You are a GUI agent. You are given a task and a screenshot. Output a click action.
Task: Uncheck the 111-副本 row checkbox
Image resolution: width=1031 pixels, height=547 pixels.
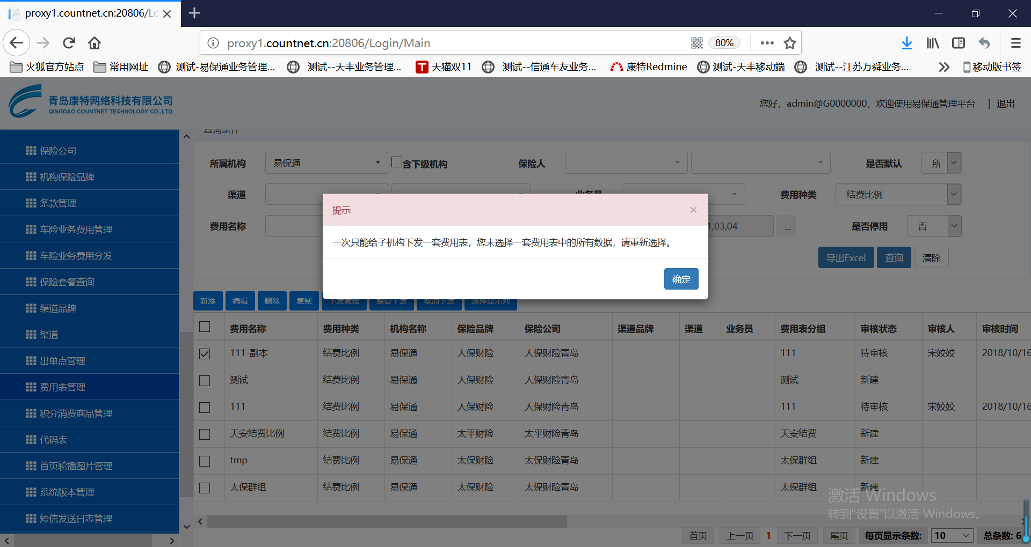205,353
